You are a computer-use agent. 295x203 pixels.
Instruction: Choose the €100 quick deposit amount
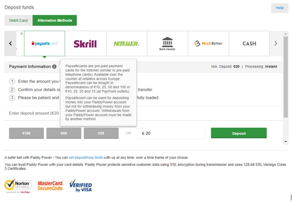click(26, 133)
